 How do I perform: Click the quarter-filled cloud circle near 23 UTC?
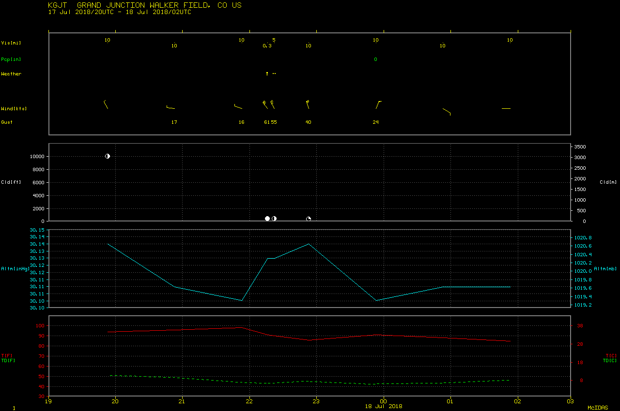pos(309,219)
